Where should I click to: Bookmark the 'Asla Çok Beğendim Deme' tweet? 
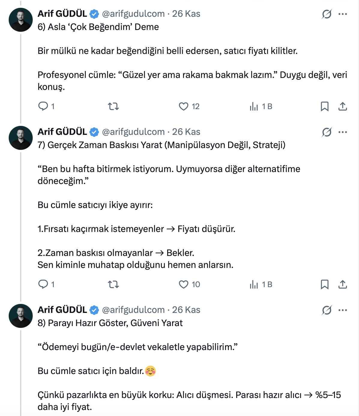coord(324,106)
